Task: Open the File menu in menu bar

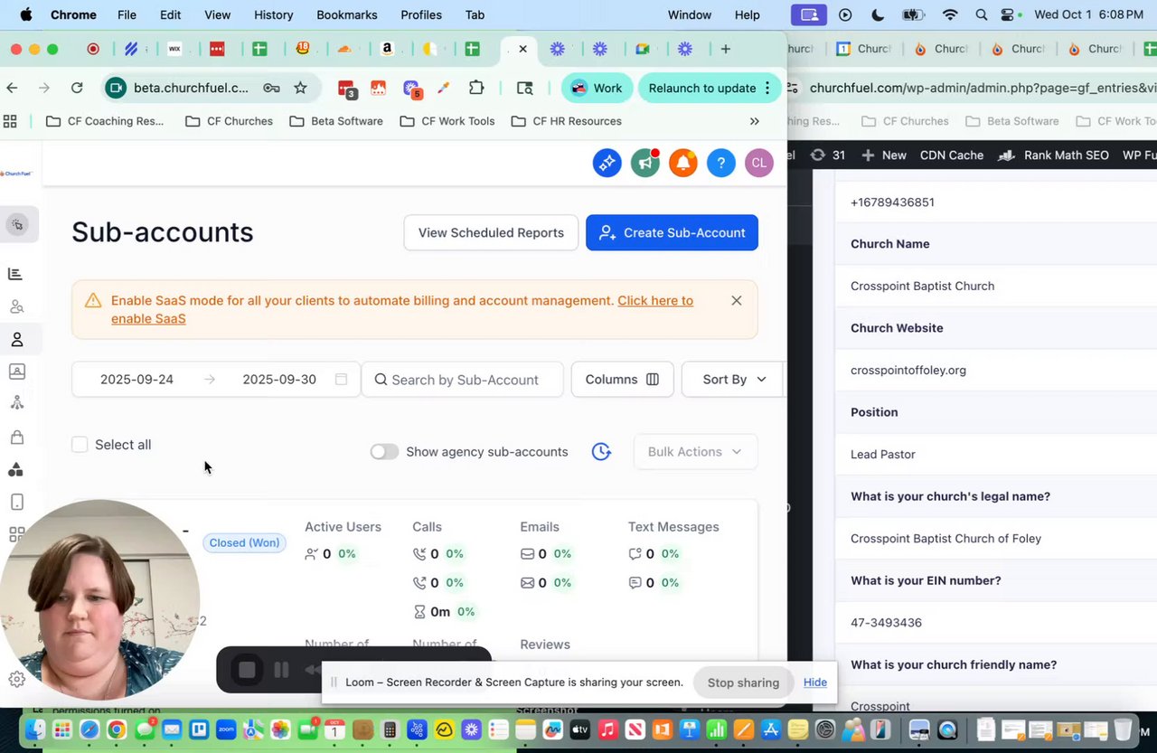Action: (127, 14)
